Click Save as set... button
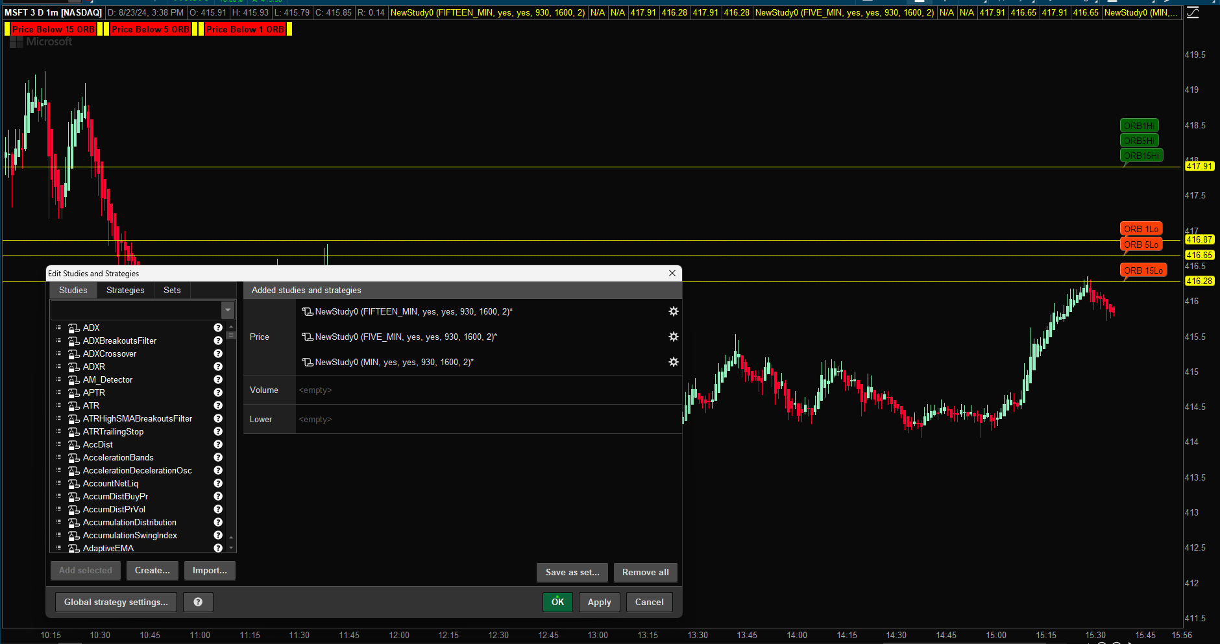The width and height of the screenshot is (1220, 644). [x=572, y=572]
